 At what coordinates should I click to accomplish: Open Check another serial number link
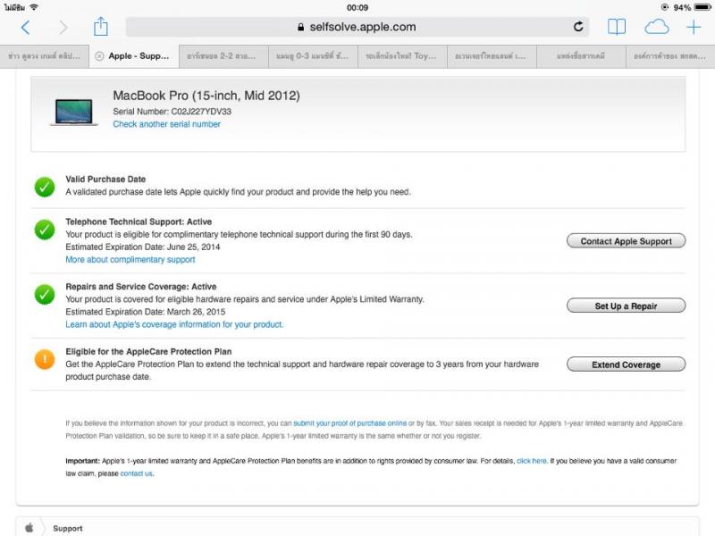(x=166, y=124)
